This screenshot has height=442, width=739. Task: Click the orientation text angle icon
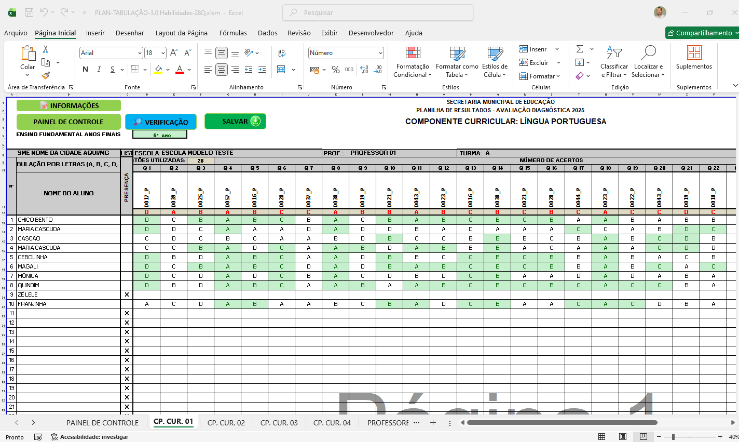tap(249, 52)
